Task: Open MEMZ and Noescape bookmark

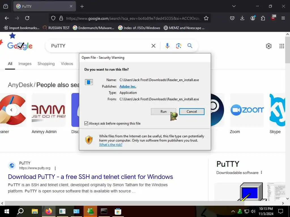Action: point(184,28)
